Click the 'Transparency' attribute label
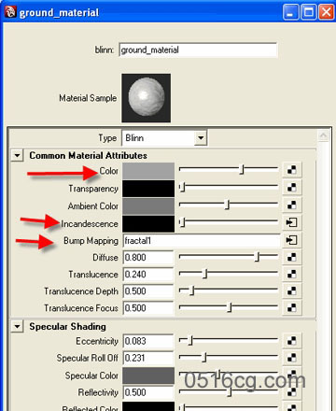This screenshot has width=336, height=411. click(x=93, y=189)
